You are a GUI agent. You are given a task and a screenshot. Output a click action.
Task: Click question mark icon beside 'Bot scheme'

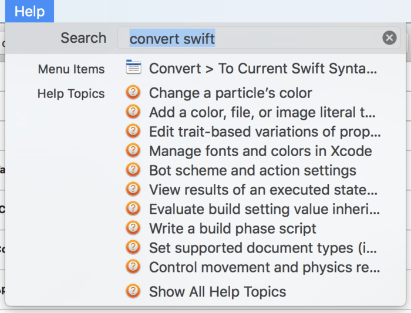click(x=133, y=170)
